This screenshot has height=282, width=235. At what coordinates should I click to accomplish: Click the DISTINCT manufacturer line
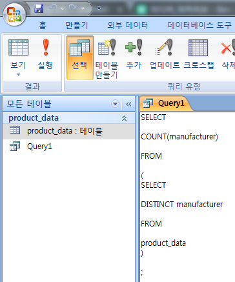(181, 205)
